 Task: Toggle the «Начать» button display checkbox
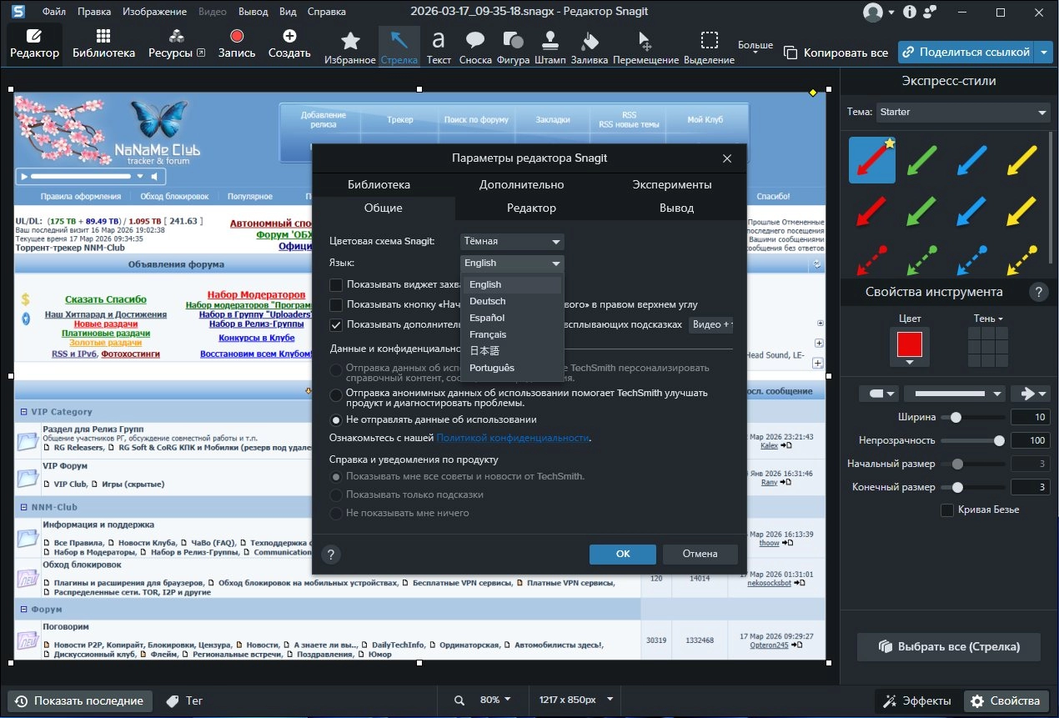pos(336,304)
